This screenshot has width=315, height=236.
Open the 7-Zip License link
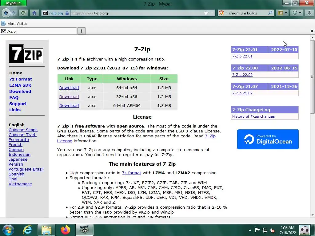click(x=210, y=136)
